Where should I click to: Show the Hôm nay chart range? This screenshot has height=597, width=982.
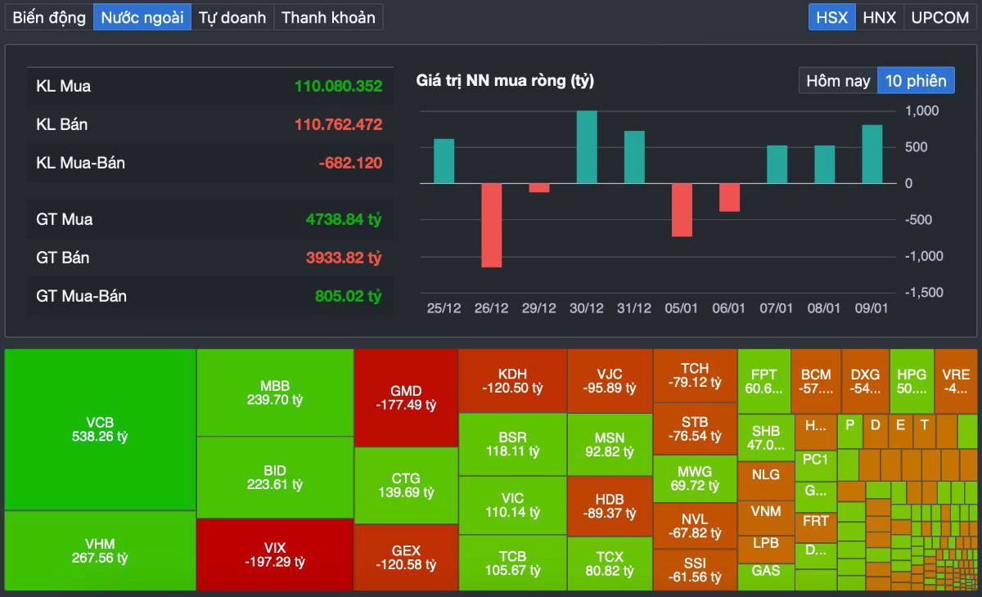[838, 80]
